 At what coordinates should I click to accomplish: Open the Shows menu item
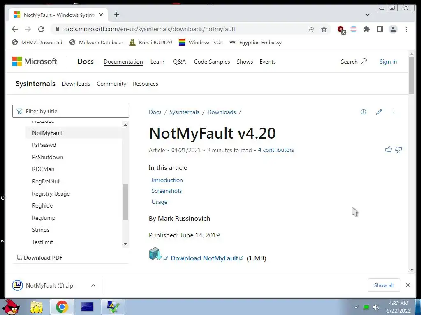tap(245, 62)
